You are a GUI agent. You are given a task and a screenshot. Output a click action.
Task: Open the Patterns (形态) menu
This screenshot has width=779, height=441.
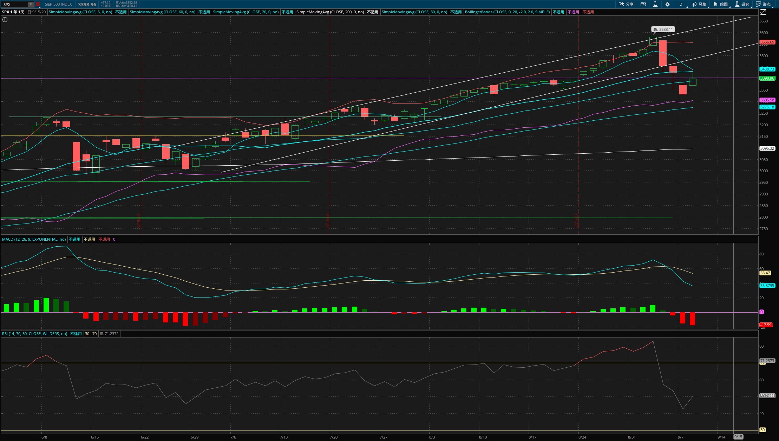[764, 4]
